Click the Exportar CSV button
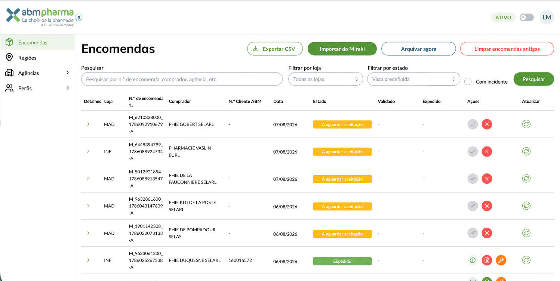The width and height of the screenshot is (560, 281). [x=274, y=49]
